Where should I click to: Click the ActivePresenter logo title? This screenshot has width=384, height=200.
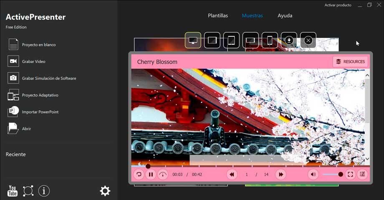pos(35,17)
